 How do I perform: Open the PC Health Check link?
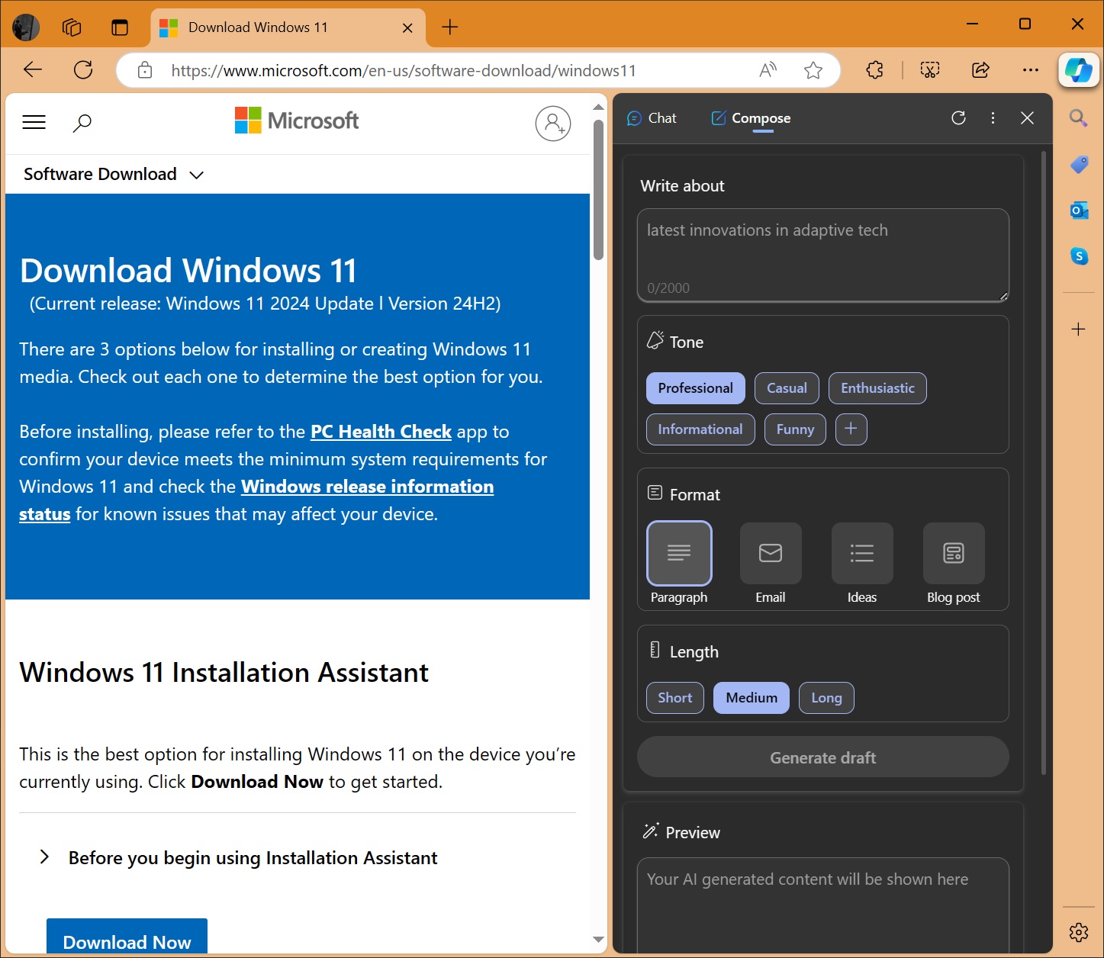(x=380, y=432)
